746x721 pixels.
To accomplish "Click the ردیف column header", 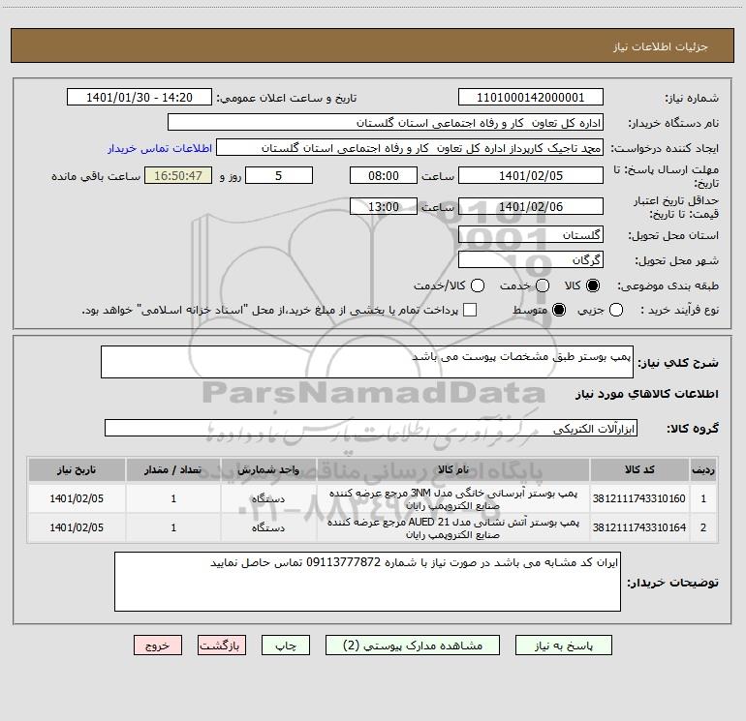I will (x=703, y=470).
